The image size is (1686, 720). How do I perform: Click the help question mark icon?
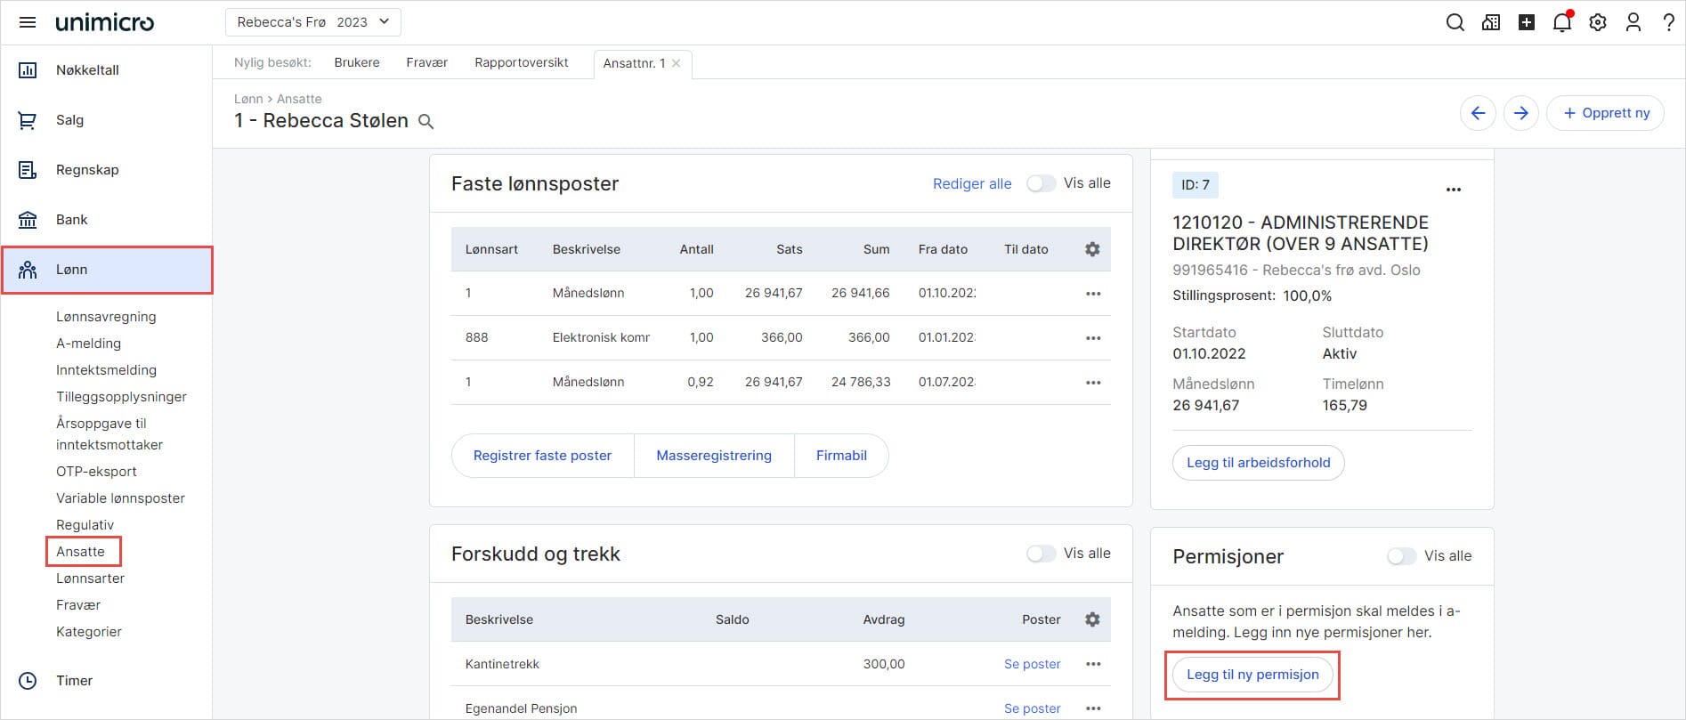click(1668, 22)
